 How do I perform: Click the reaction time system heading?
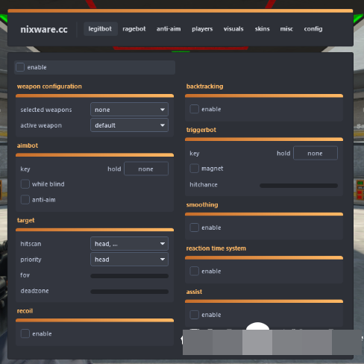(216, 248)
